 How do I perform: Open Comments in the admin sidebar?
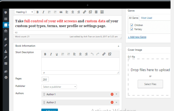(6, 12)
